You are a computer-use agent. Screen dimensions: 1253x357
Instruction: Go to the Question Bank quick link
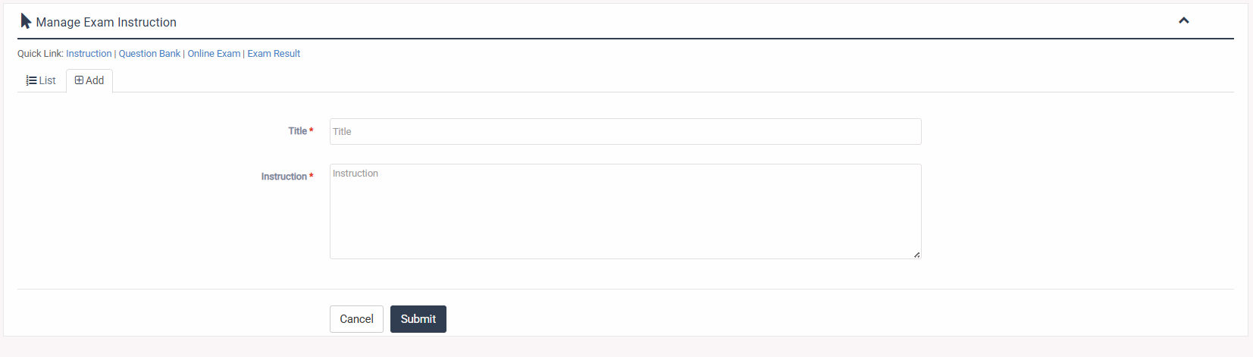click(x=149, y=54)
